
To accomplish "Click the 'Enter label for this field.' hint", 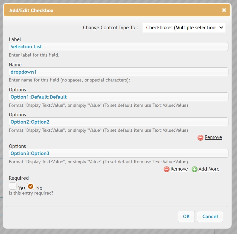I will [34, 55].
